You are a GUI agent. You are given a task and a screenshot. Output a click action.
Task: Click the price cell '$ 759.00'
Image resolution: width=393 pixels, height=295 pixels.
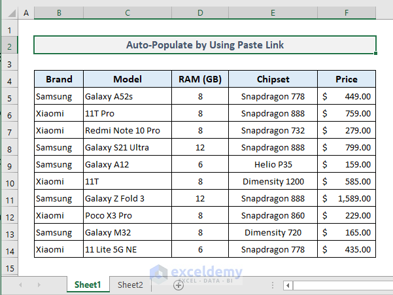coord(347,113)
